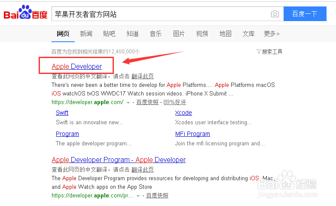Viewport: 336px width, 206px height.
Task: Open the MFi Program sublink
Action: 192,134
